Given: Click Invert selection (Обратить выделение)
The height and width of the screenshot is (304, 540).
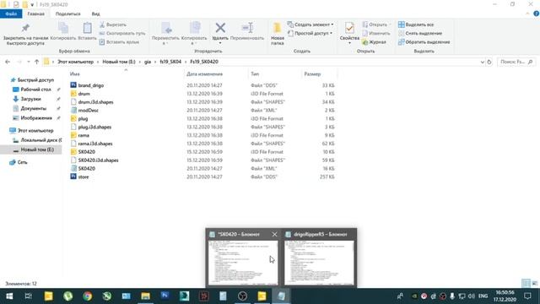Looking at the screenshot, I should click(424, 41).
